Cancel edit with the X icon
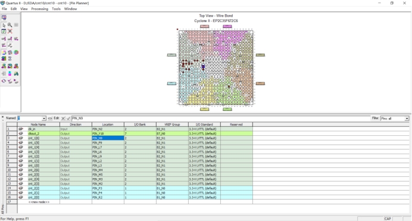The width and height of the screenshot is (412, 221). click(x=63, y=119)
